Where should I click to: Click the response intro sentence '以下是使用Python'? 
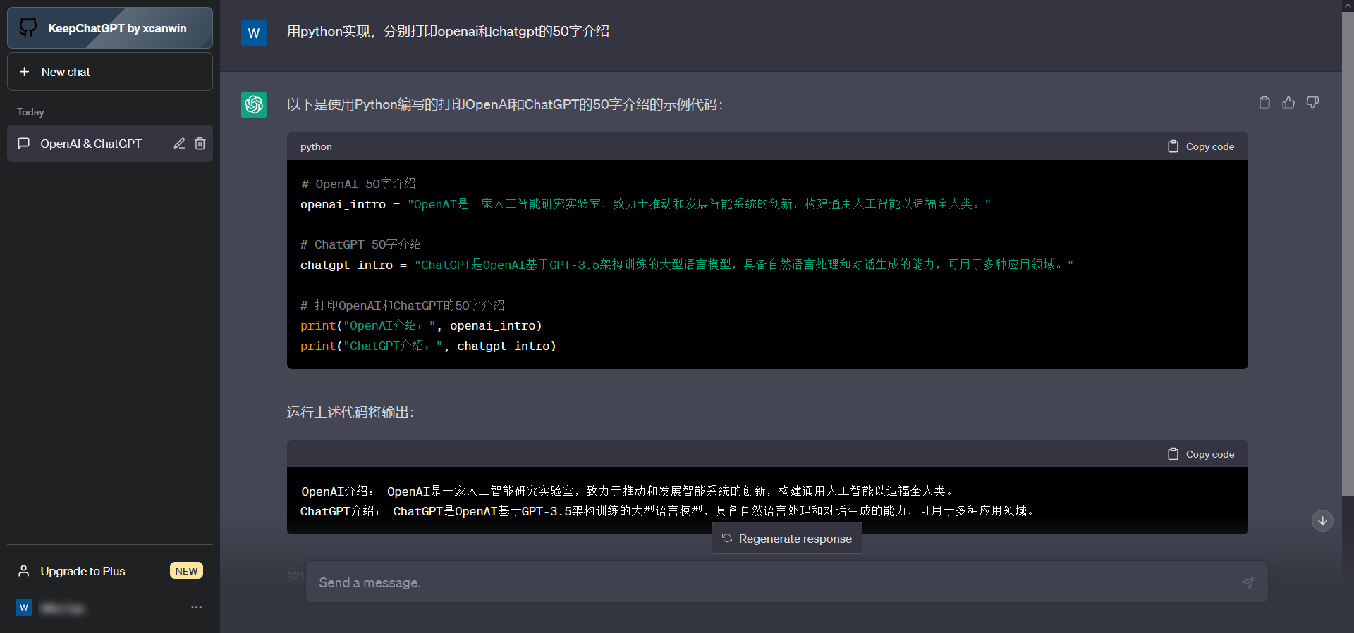pos(505,104)
